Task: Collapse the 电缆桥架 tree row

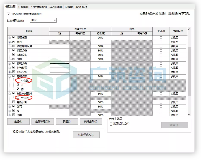Action: pos(9,77)
